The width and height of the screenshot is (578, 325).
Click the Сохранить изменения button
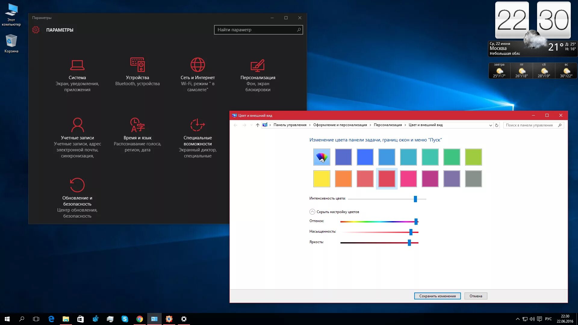437,296
